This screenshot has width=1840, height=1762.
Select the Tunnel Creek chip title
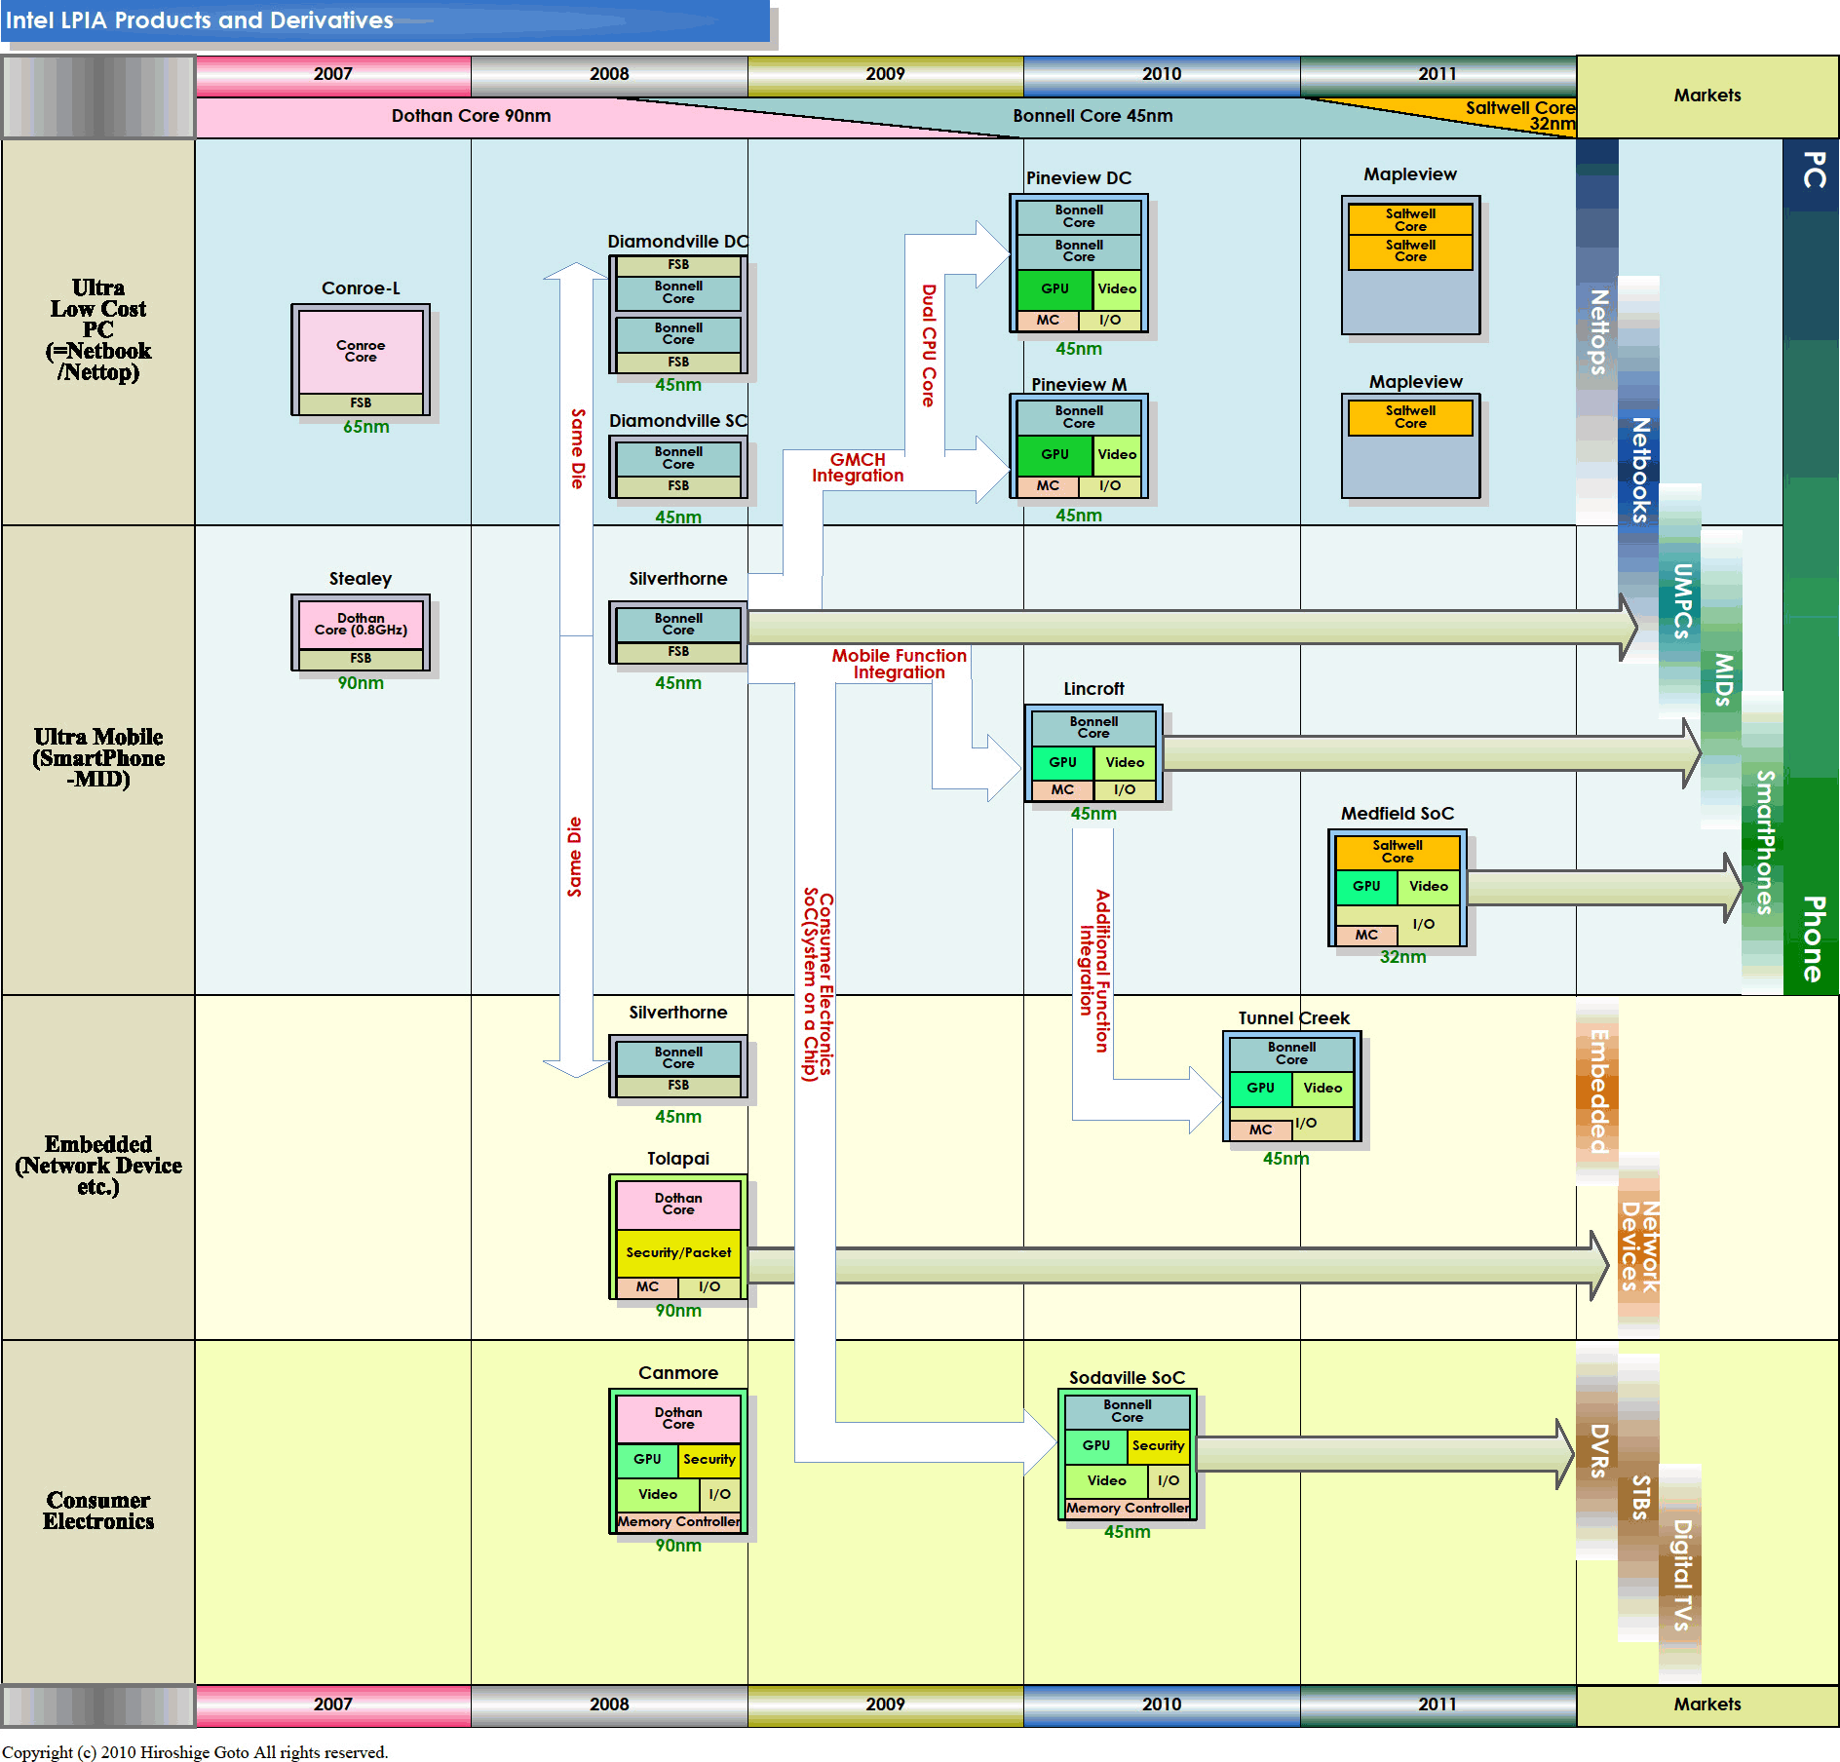(x=1293, y=1018)
